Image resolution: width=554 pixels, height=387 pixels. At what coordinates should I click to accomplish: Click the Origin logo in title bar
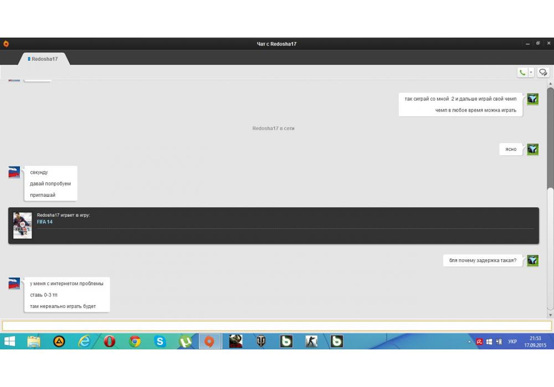coord(6,44)
